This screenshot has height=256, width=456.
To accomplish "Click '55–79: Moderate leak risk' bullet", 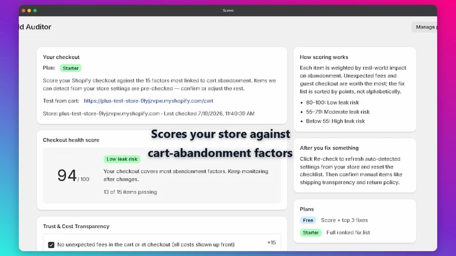I will [337, 112].
